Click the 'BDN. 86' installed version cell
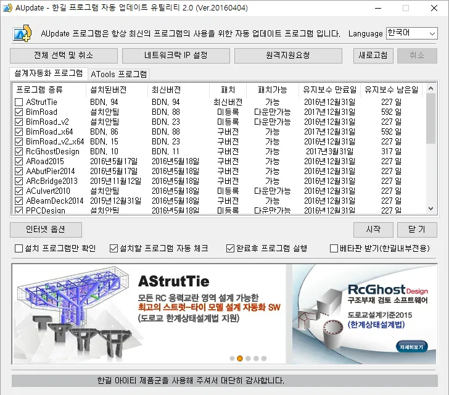Screen dimensions: 449x395 click(x=104, y=131)
